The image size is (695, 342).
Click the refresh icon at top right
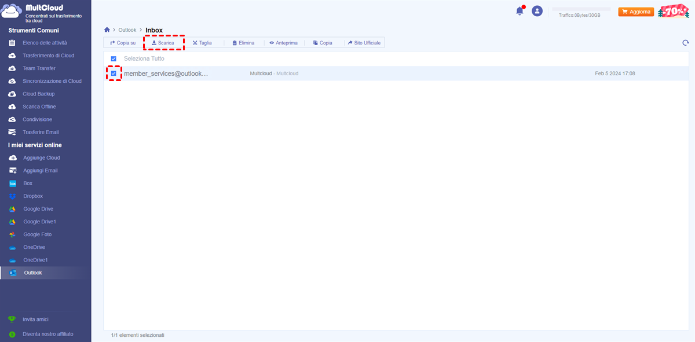click(x=686, y=43)
